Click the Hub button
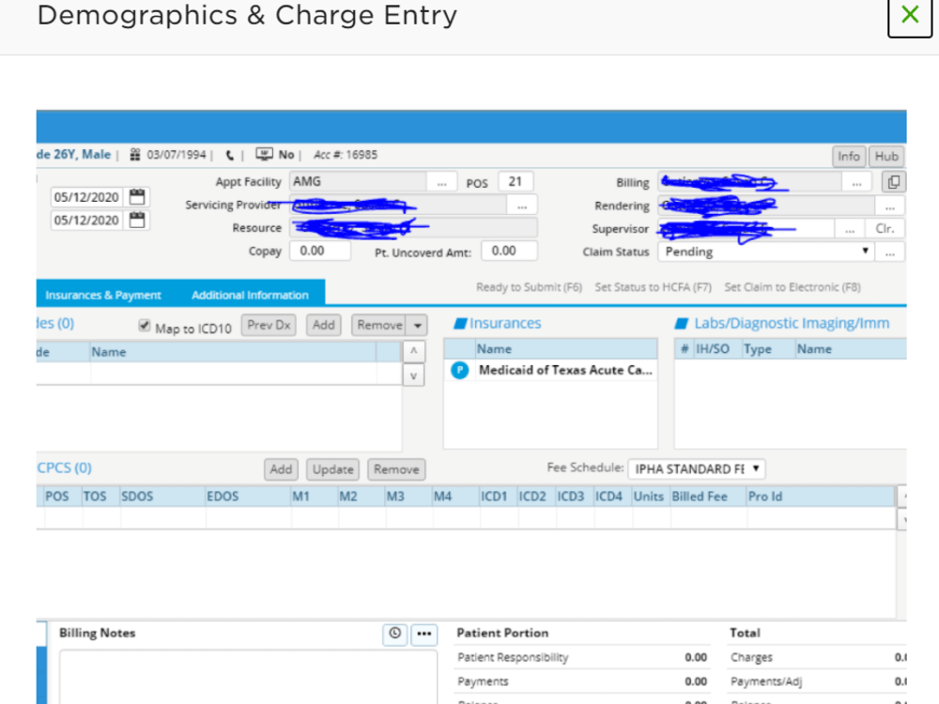 point(886,157)
